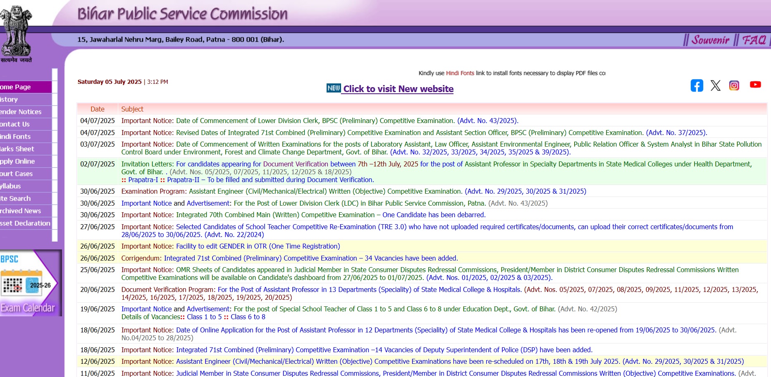Image resolution: width=771 pixels, height=377 pixels.
Task: Click the Bihar Public Service Commission title
Action: coord(182,14)
